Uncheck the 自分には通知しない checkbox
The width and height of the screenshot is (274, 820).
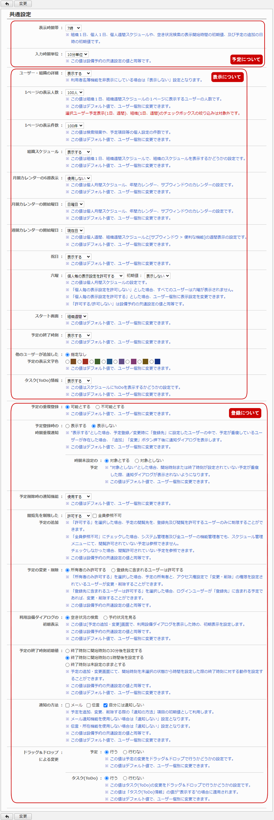tap(106, 705)
